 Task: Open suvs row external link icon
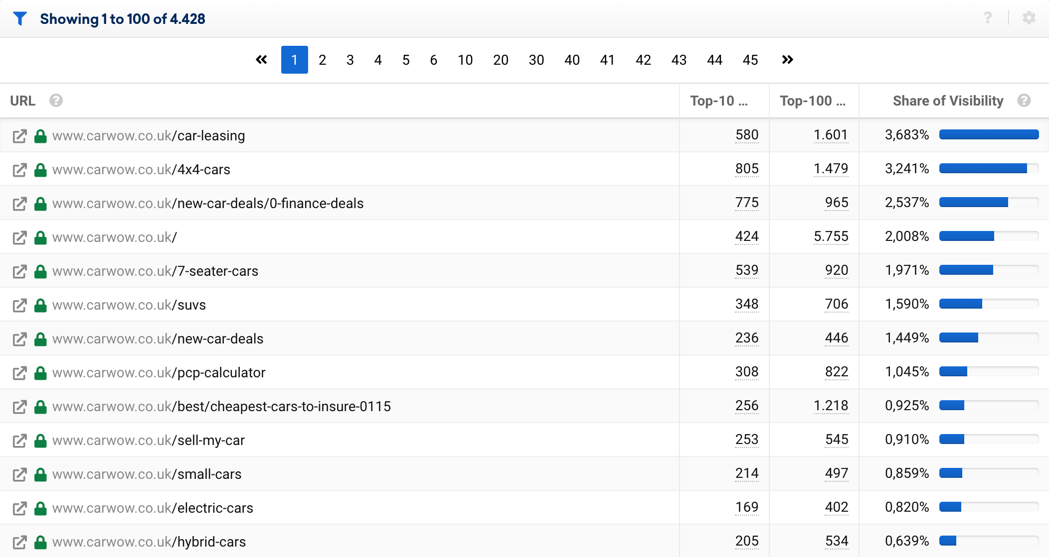click(19, 305)
